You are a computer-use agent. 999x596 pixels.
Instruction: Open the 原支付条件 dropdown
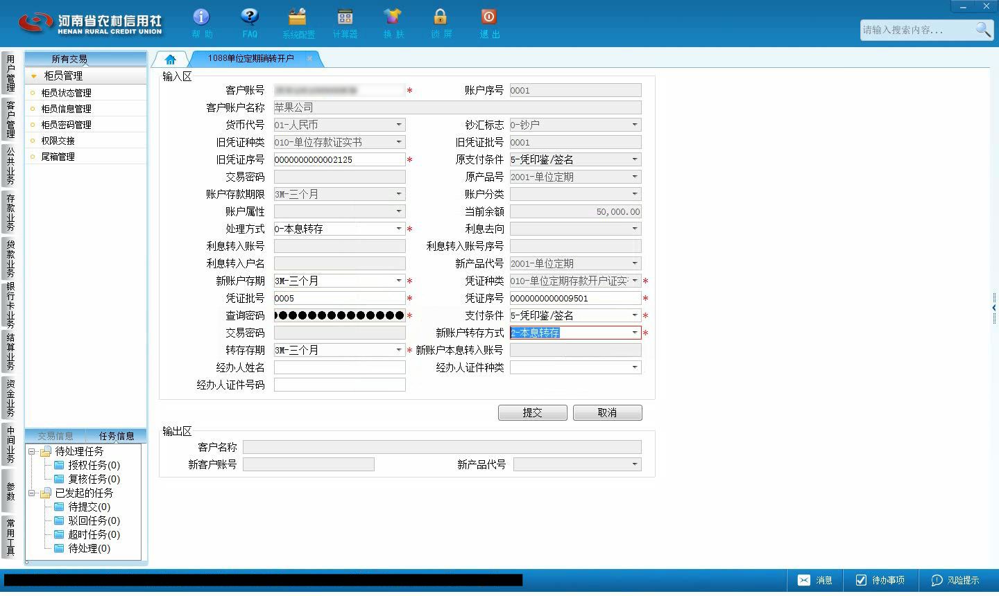634,159
